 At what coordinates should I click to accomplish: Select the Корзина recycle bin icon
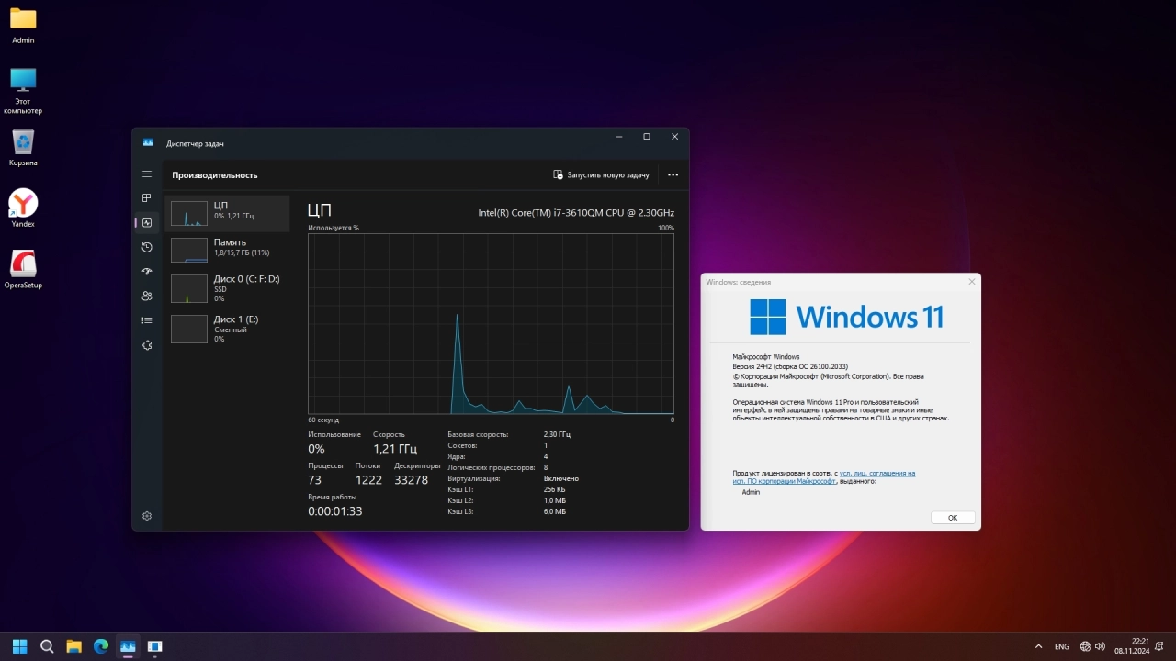tap(23, 147)
